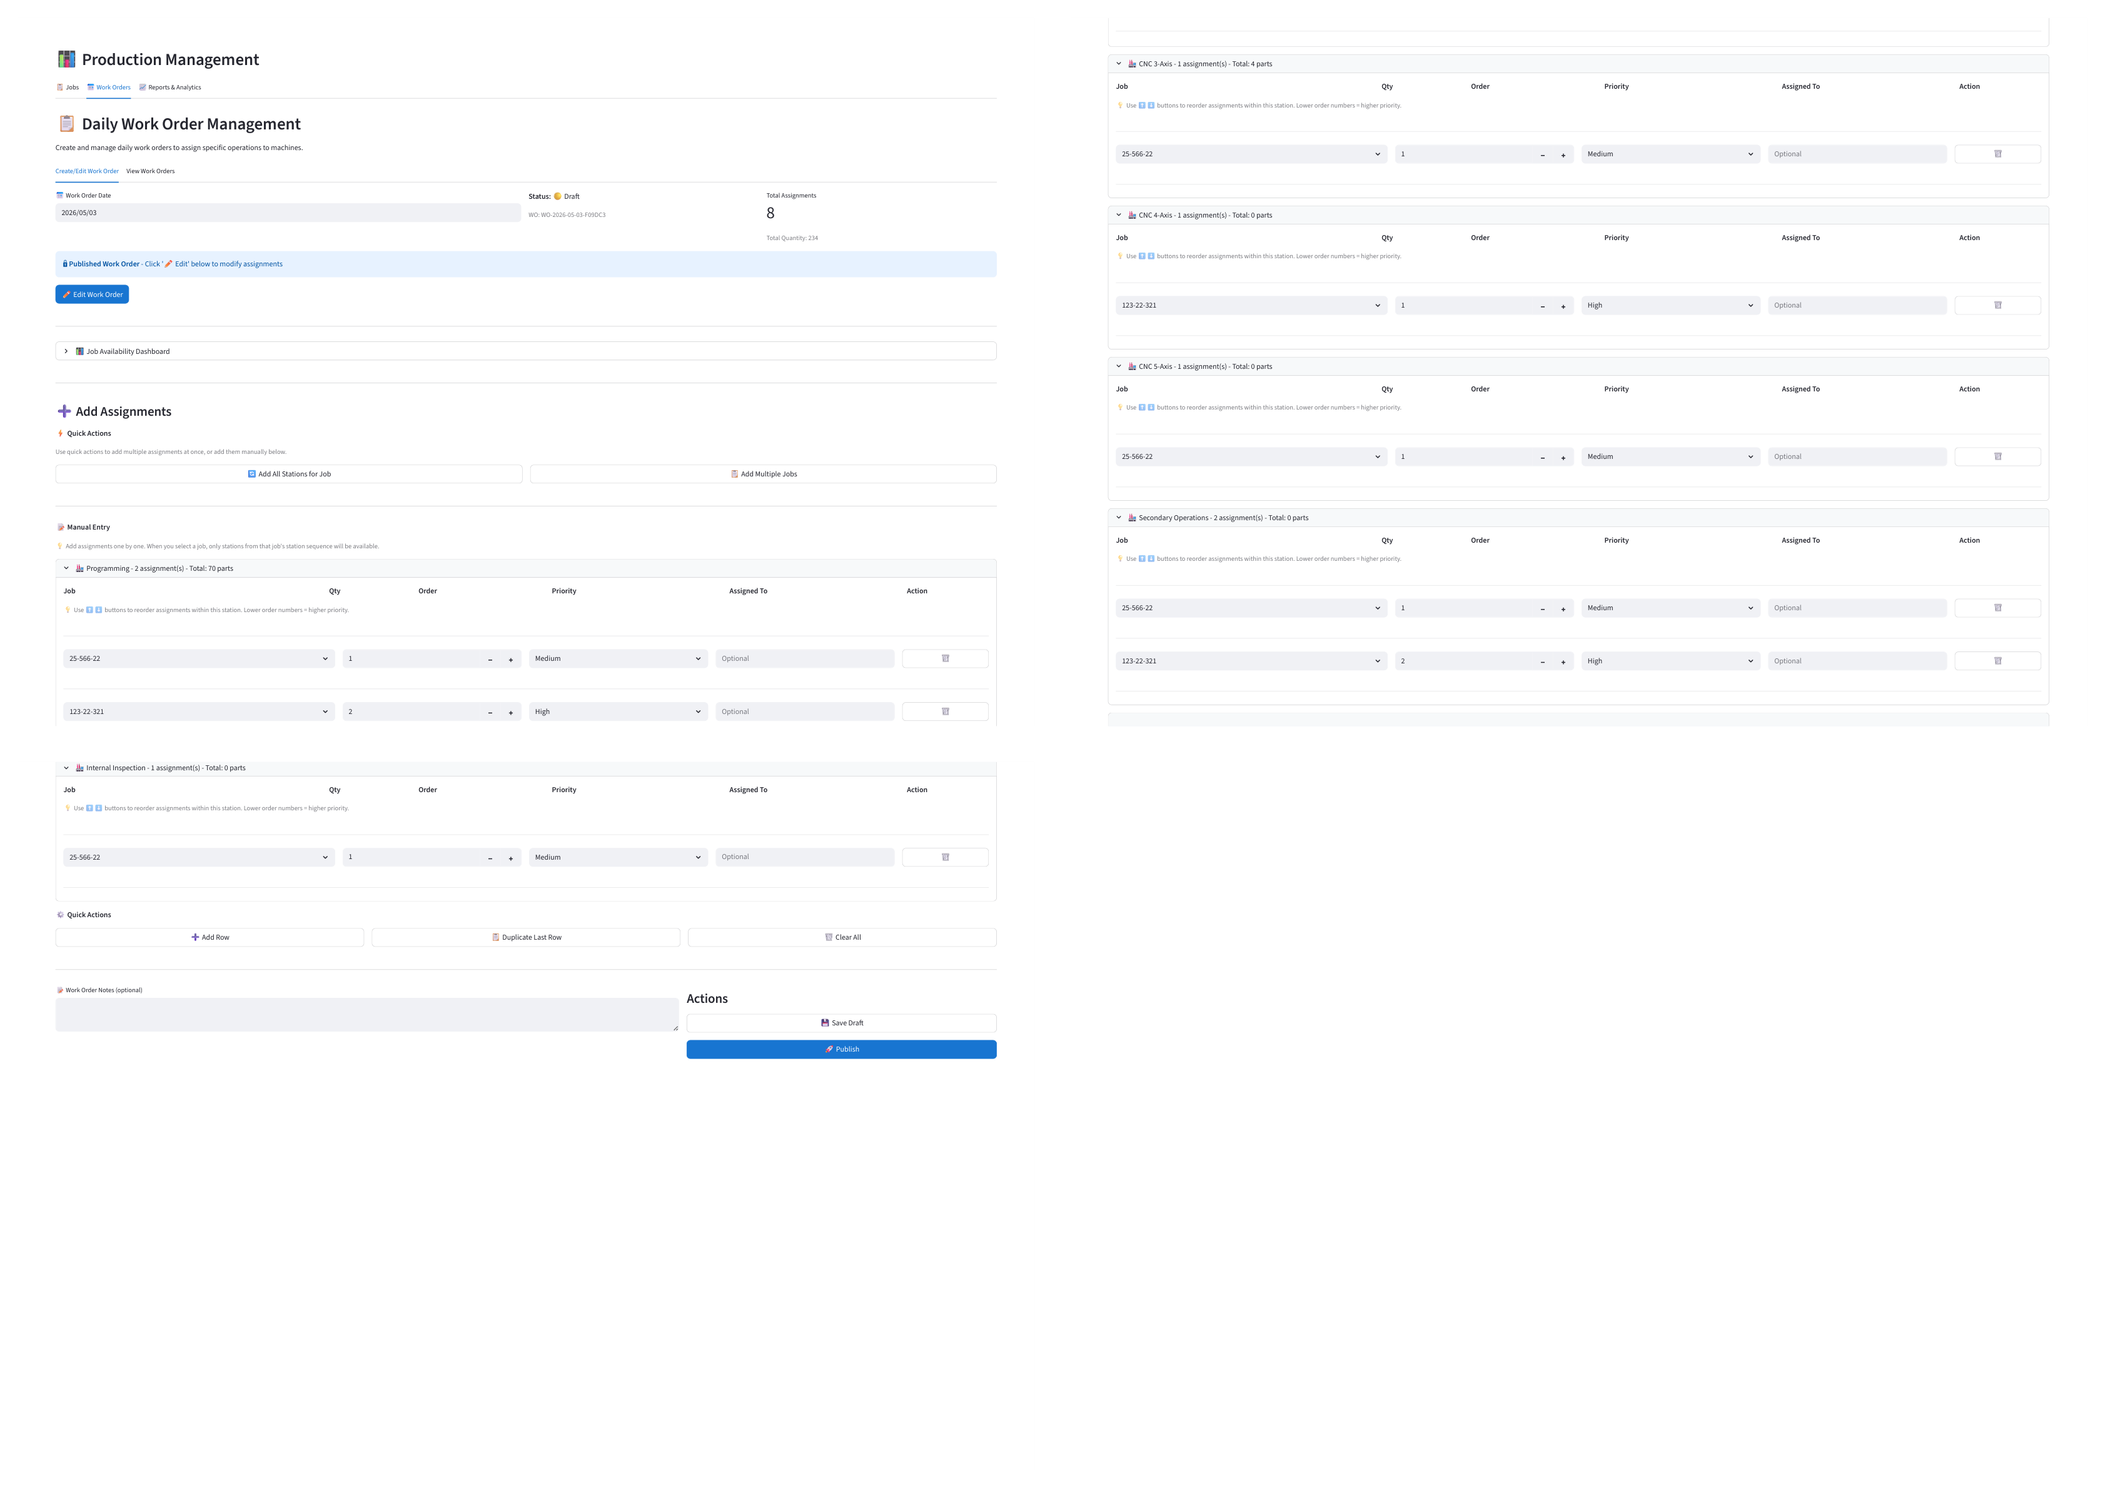Viewport: 2105px width, 1488px height.
Task: Click the Edit Work Order button
Action: pos(92,294)
